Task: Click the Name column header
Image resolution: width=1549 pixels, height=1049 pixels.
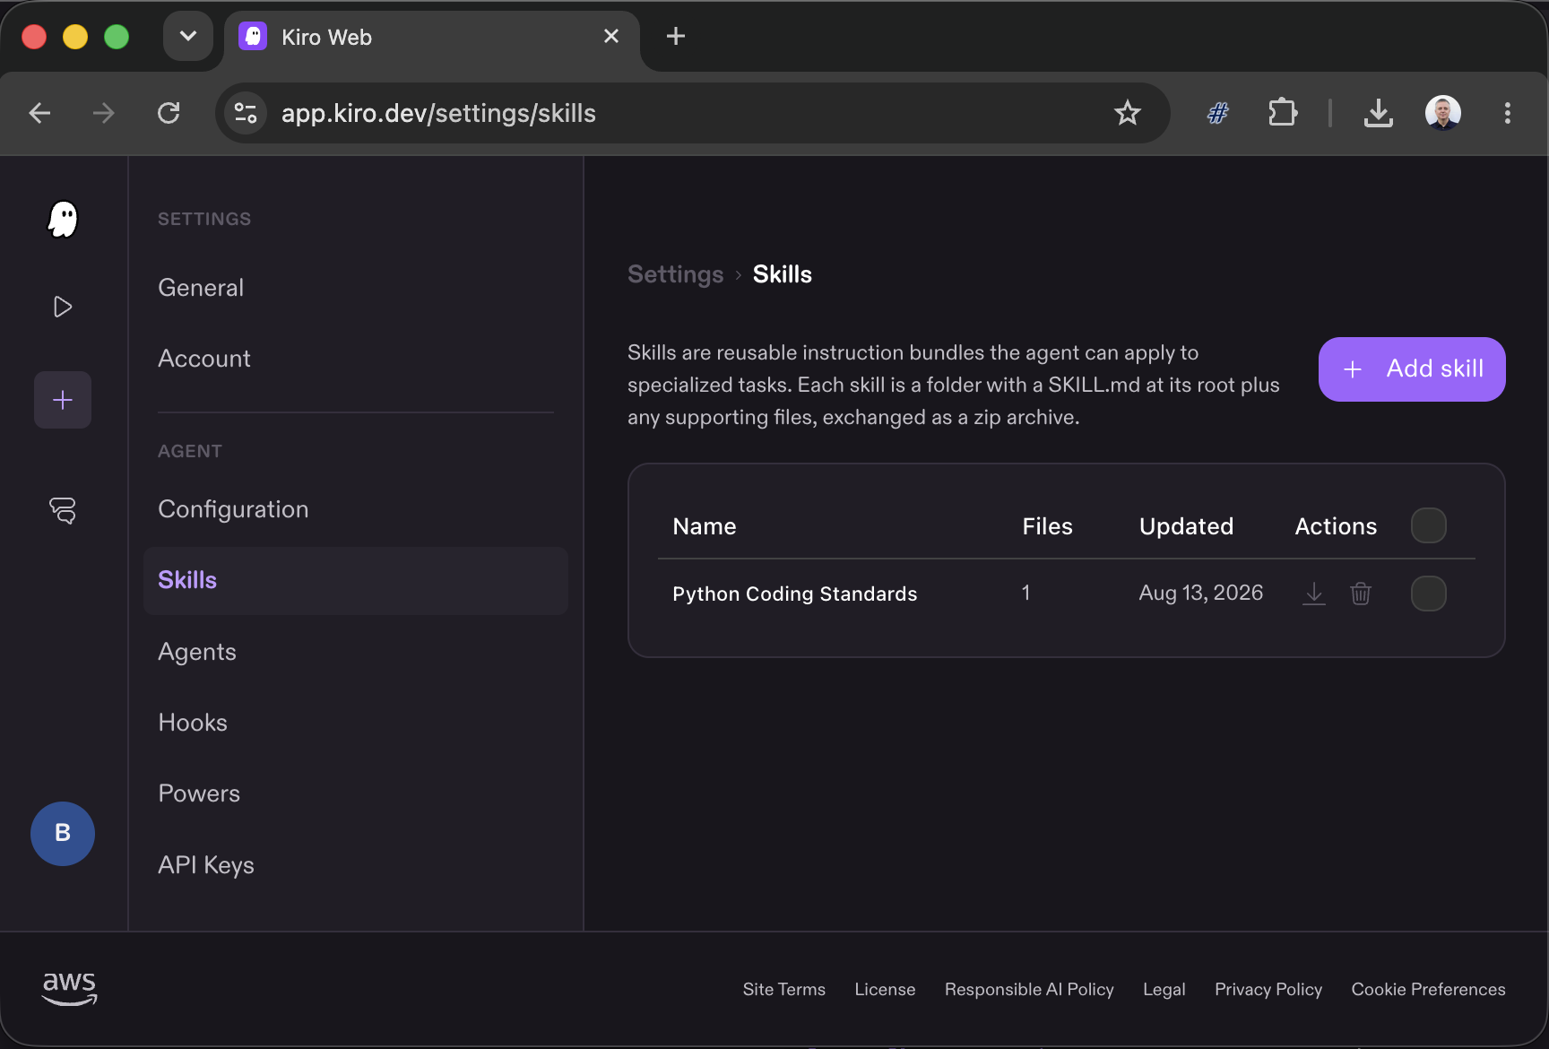Action: (x=705, y=526)
